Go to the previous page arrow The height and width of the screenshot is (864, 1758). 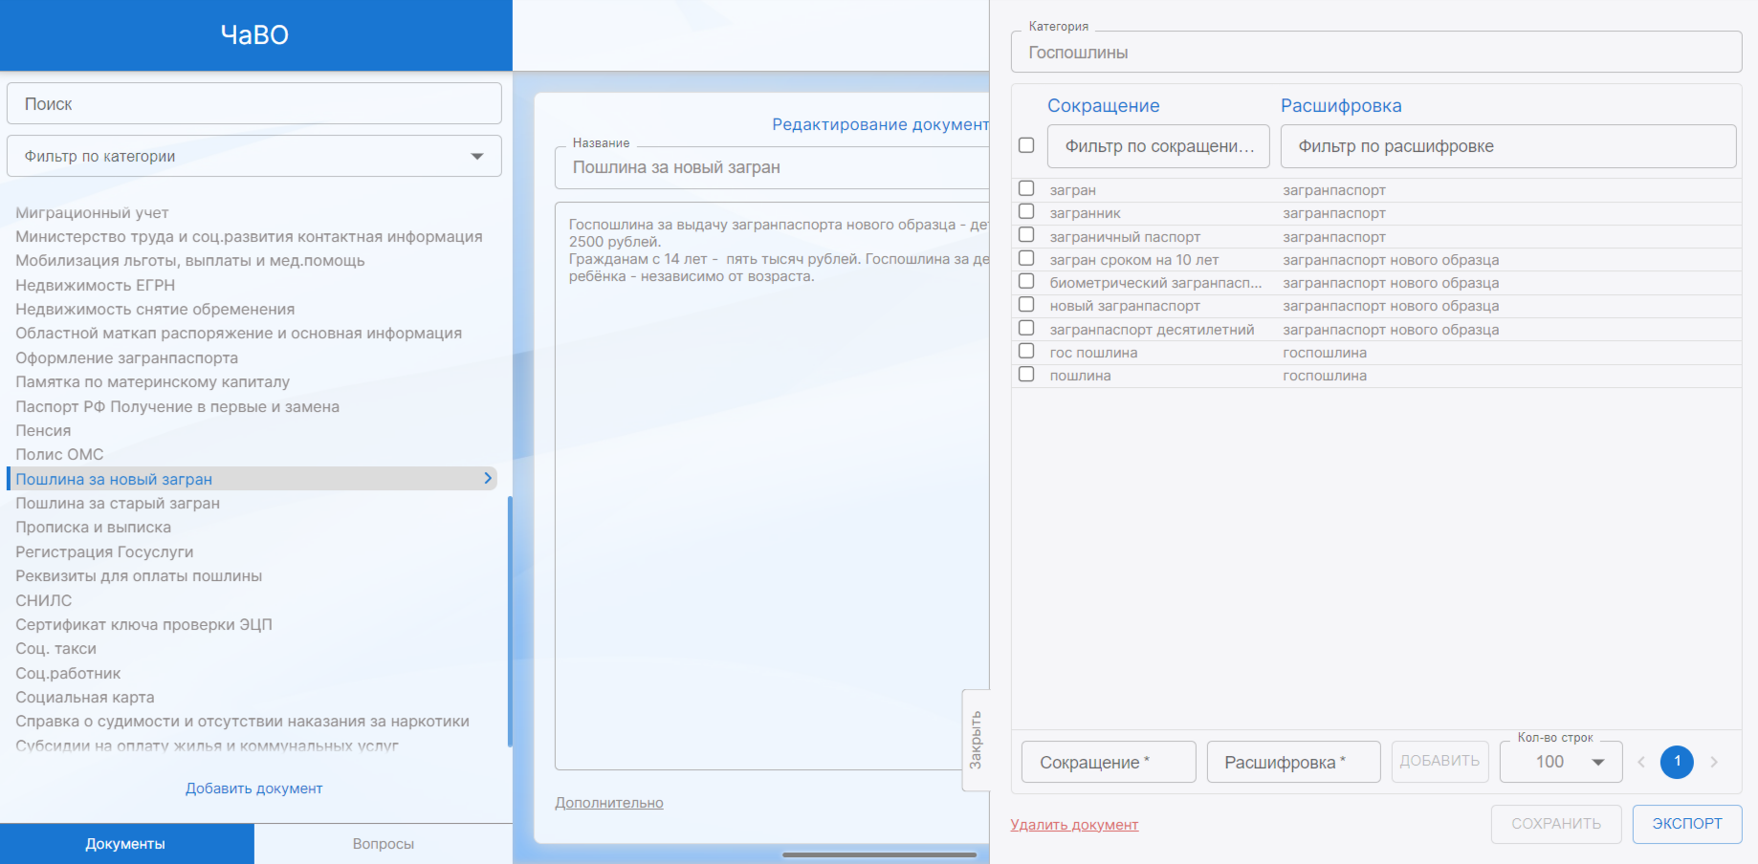(x=1641, y=762)
